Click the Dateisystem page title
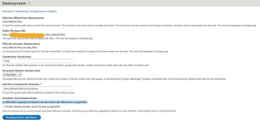 pos(14,3)
